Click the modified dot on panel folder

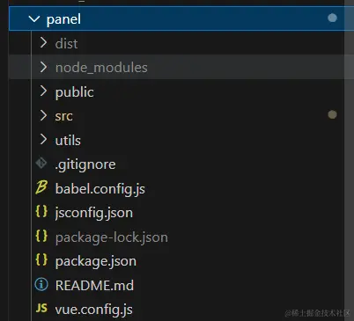[x=332, y=18]
